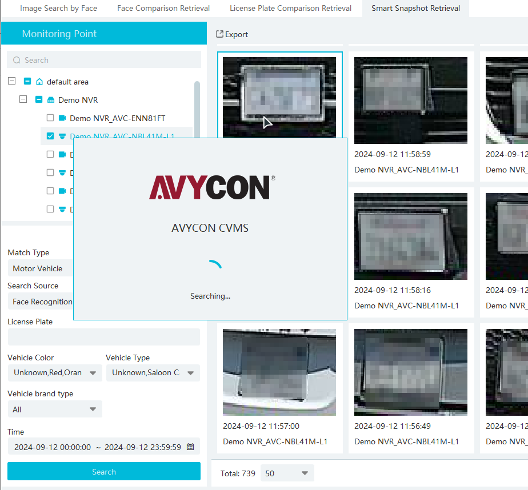Open Vehicle Color dropdown

(x=55, y=373)
